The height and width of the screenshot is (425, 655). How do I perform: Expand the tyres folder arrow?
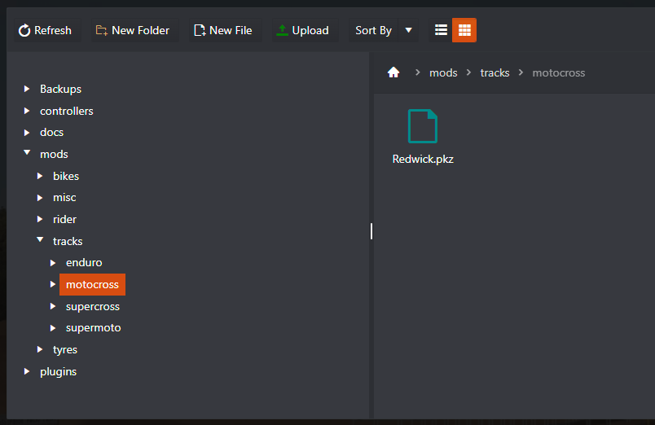[x=40, y=349]
